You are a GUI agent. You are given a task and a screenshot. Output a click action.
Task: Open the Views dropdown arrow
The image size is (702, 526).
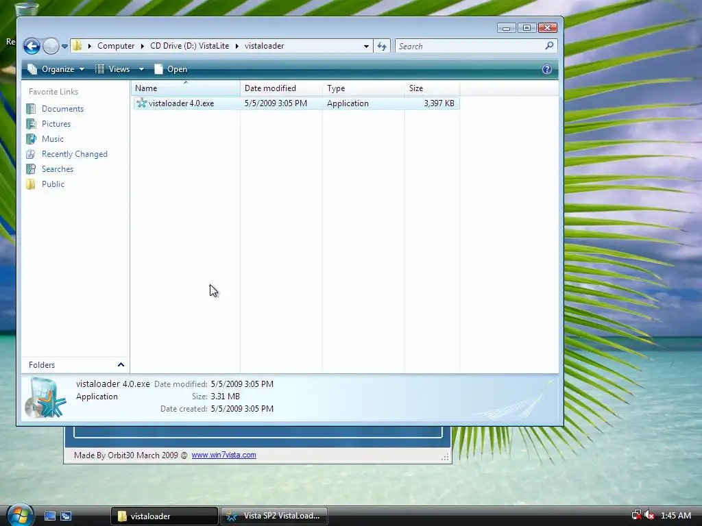[x=141, y=69]
